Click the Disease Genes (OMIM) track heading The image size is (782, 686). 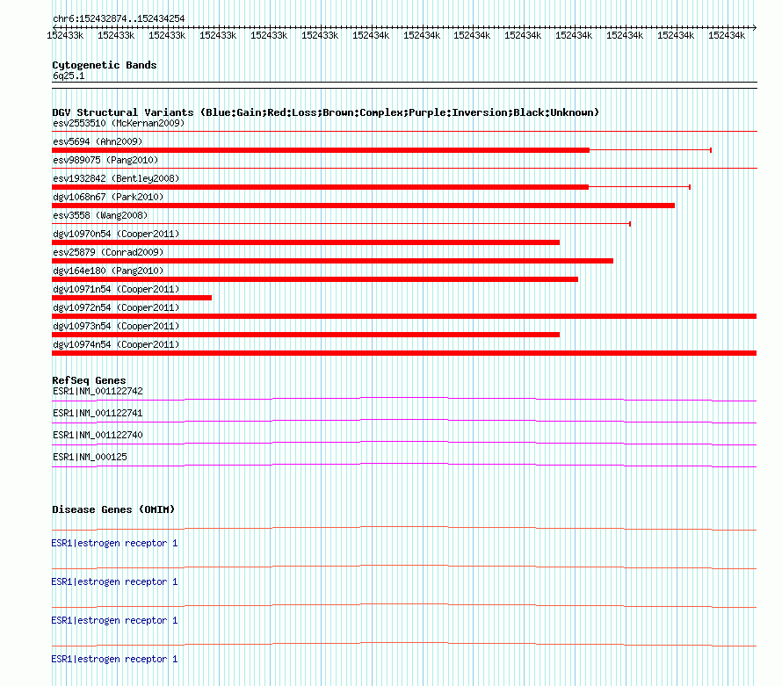113,509
